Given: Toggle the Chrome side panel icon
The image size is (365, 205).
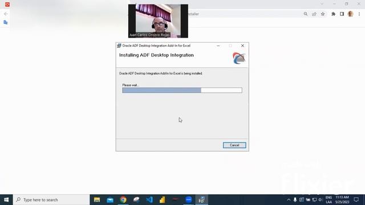Looking at the screenshot, I should [342, 14].
